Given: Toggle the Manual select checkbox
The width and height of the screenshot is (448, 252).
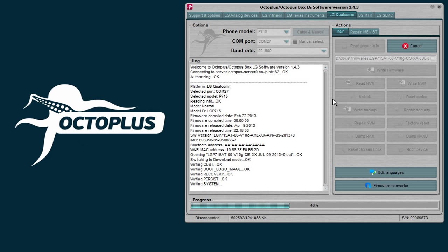Looking at the screenshot, I should click(295, 42).
